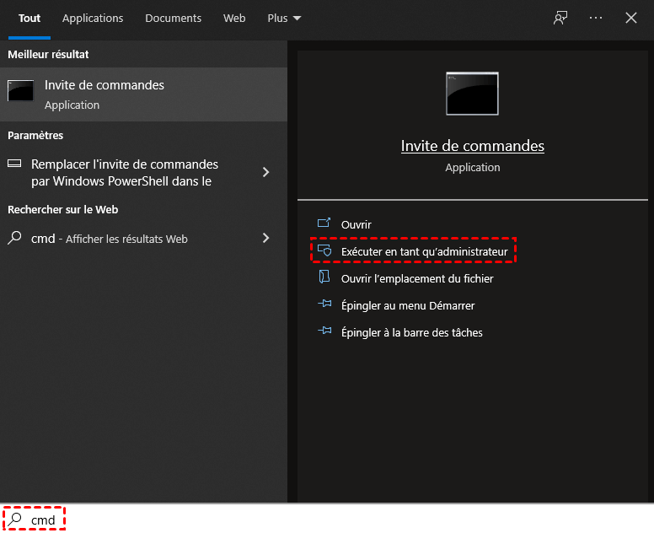Image resolution: width=654 pixels, height=533 pixels.
Task: Choose Exécuter en tant qu'administrateur
Action: click(424, 252)
